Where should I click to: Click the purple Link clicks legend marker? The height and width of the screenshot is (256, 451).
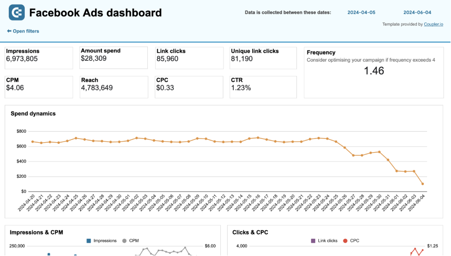pos(313,241)
